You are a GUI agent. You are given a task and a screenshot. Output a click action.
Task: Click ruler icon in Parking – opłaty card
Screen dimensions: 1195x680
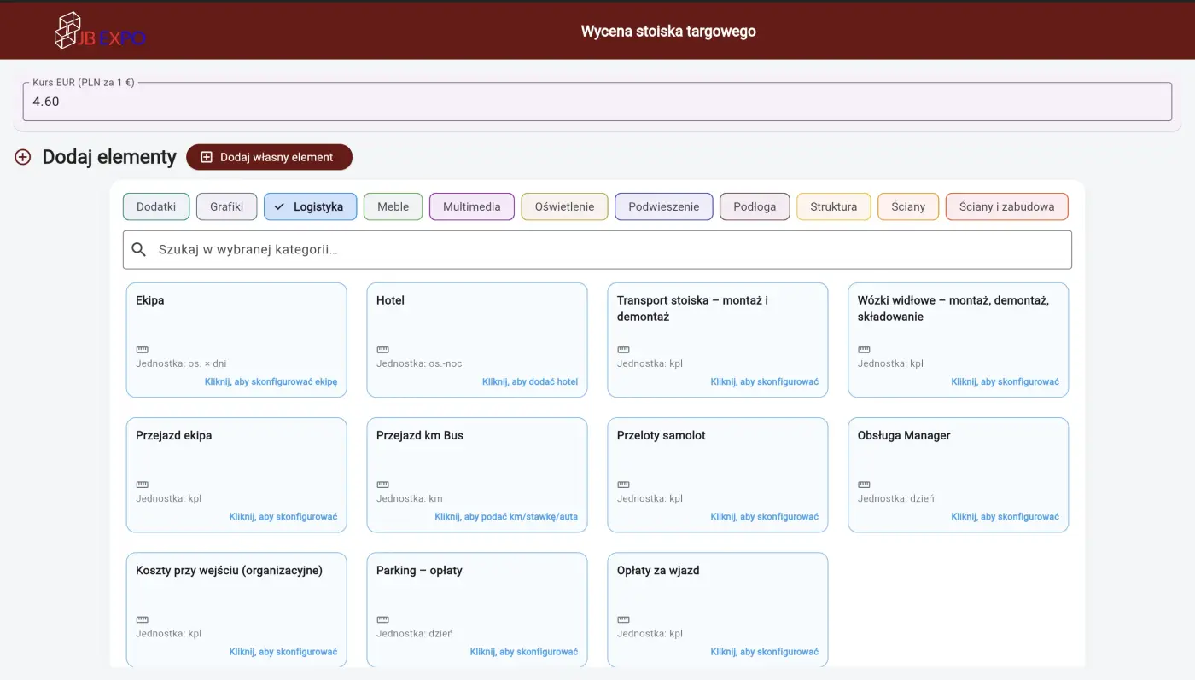click(x=383, y=619)
